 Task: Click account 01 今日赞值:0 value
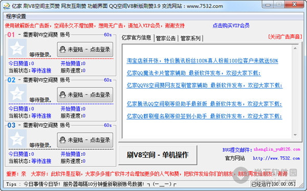(21, 63)
